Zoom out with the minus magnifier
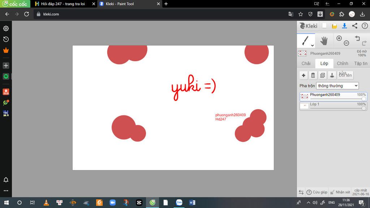This screenshot has height=208, width=370. [x=346, y=43]
